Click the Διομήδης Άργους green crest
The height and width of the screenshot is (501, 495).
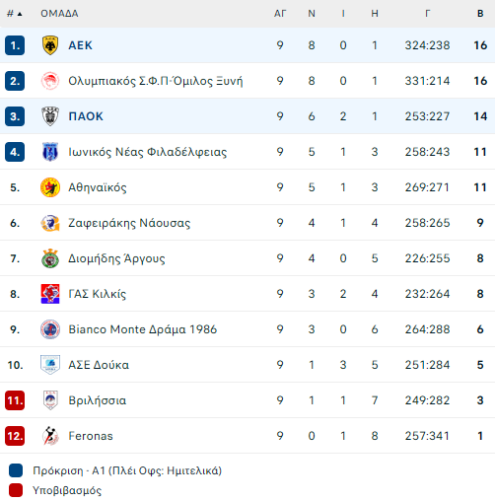[x=50, y=258]
